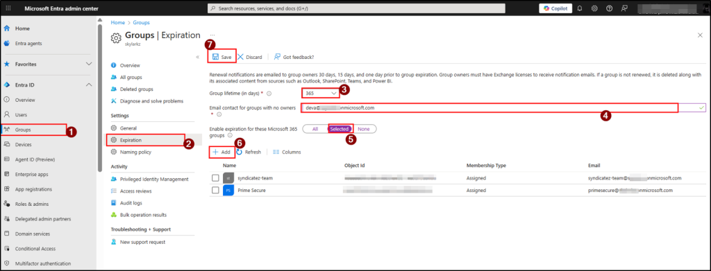Open Naming policy settings item

pyautogui.click(x=135, y=152)
